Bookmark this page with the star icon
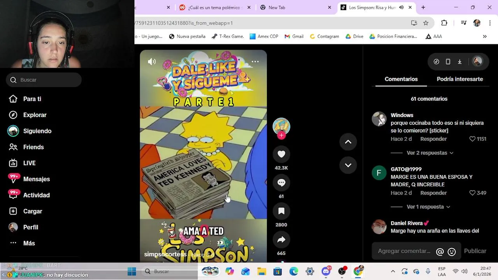498x280 pixels. [426, 23]
